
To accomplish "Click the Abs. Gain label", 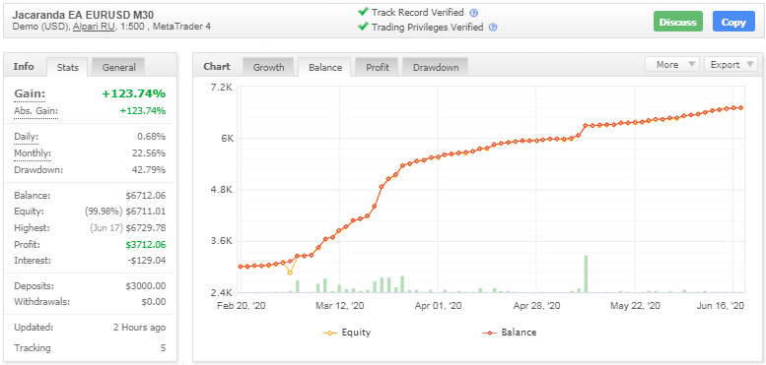I will coord(35,111).
